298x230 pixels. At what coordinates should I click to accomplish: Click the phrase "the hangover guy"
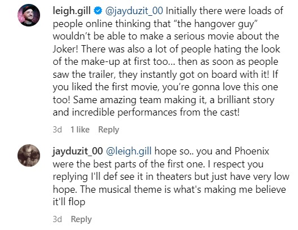216,24
